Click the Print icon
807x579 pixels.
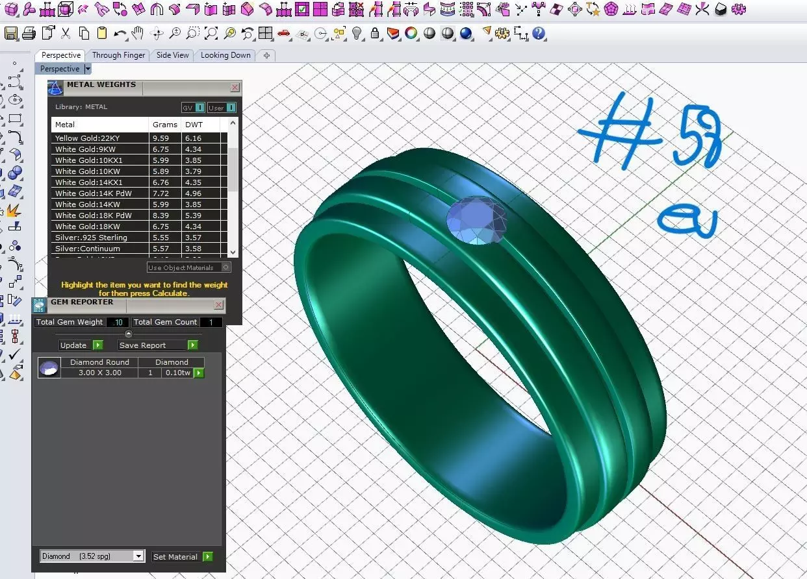(x=29, y=33)
